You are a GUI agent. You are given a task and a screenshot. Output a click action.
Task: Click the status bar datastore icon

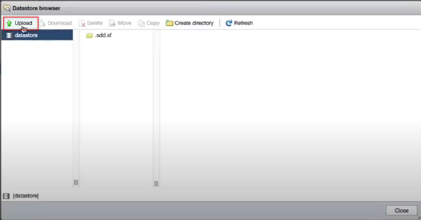point(6,196)
